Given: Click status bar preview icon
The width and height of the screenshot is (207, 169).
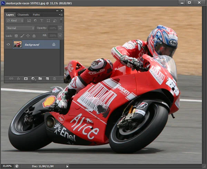Looking at the screenshot, I should pyautogui.click(x=17, y=166).
